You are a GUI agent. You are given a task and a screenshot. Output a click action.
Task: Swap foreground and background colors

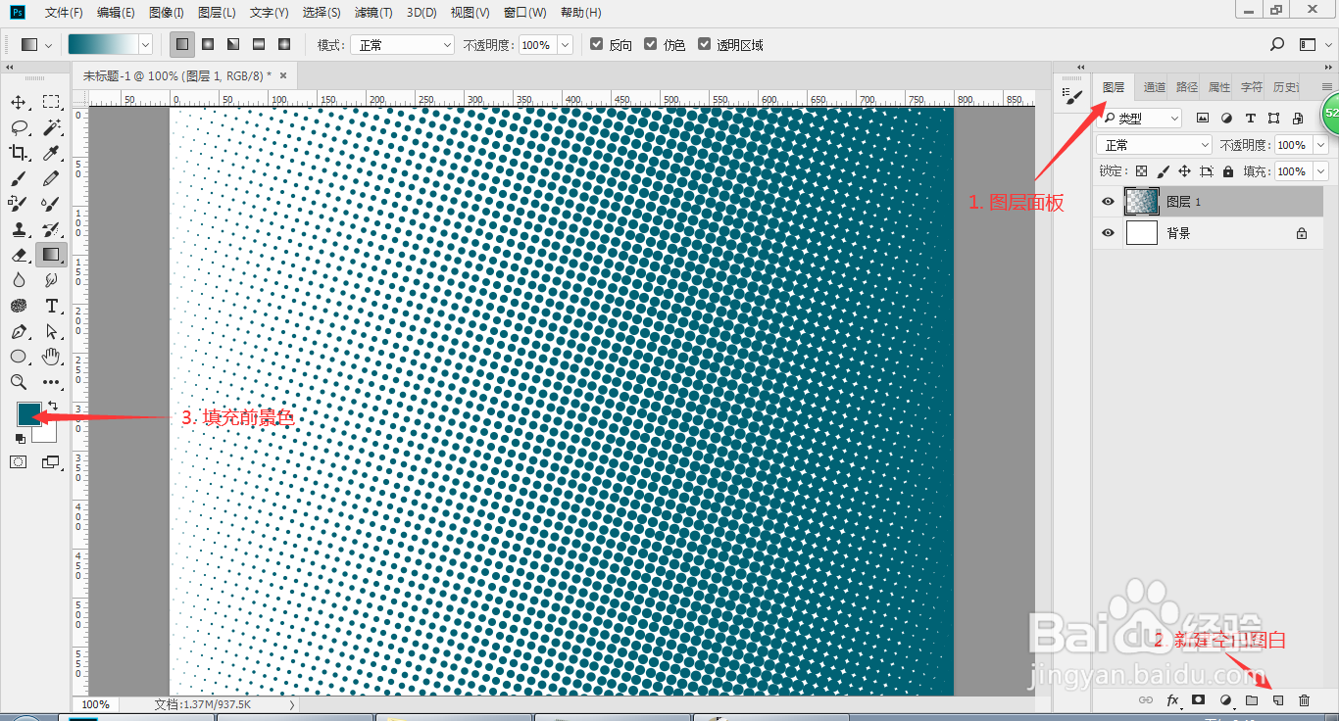coord(52,406)
